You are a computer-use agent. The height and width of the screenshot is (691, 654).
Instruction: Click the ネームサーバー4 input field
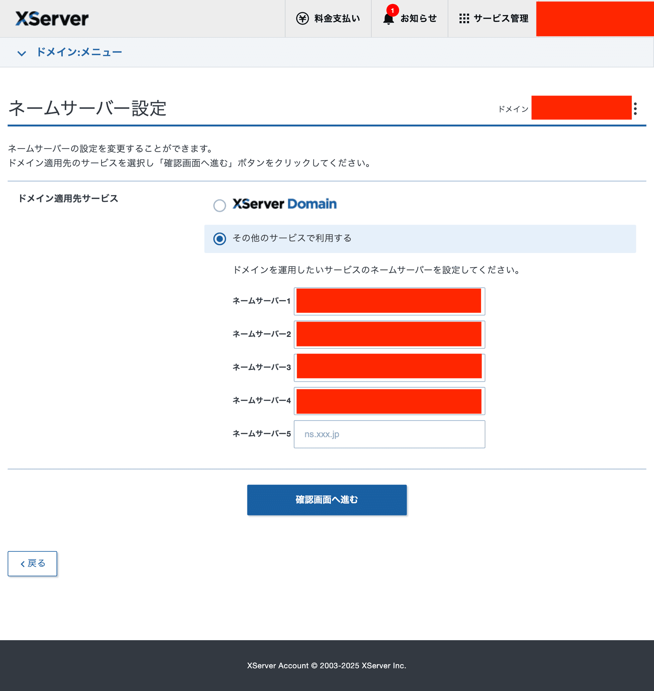389,401
